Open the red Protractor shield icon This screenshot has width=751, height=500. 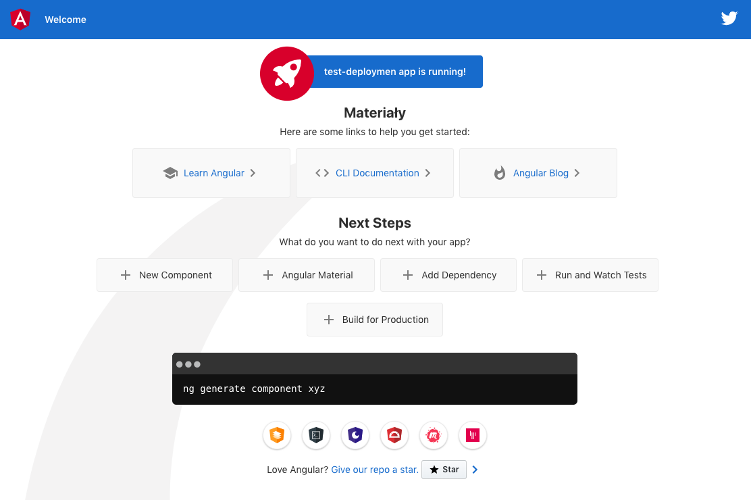click(x=394, y=435)
